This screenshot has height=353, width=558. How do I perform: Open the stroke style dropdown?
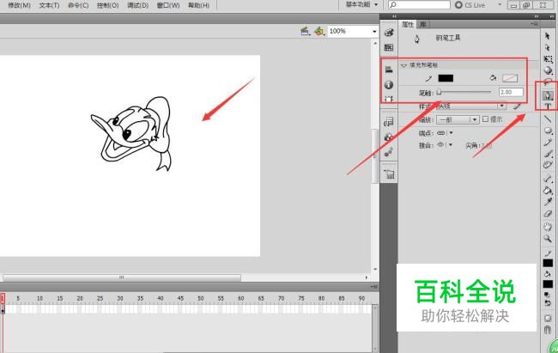471,106
